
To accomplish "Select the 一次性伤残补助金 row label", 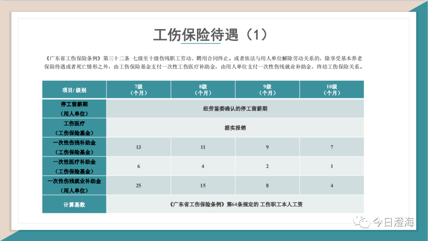I will tap(74, 147).
